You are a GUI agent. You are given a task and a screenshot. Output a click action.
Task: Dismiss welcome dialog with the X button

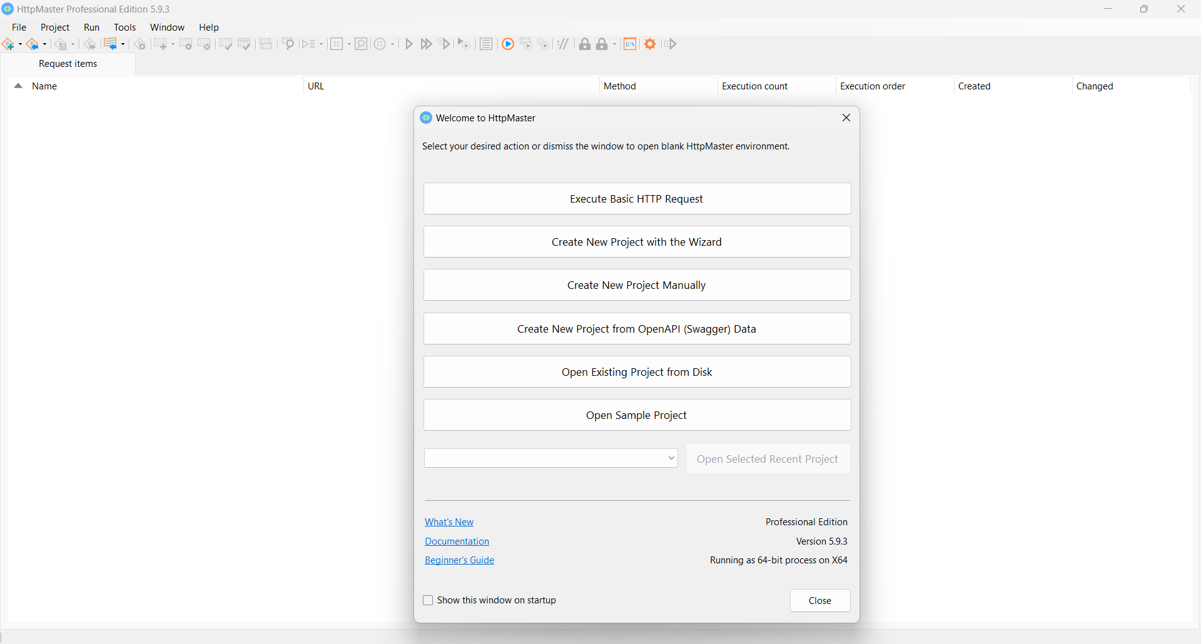click(846, 118)
